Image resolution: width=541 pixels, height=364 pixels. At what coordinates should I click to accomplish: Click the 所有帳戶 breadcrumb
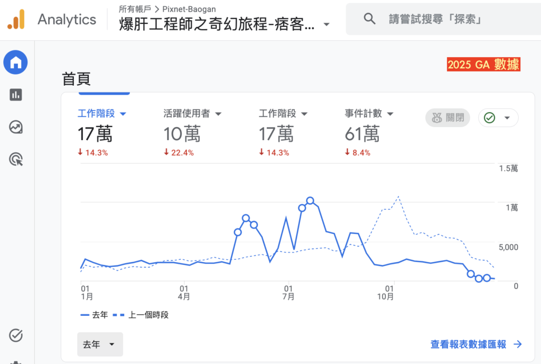click(135, 9)
